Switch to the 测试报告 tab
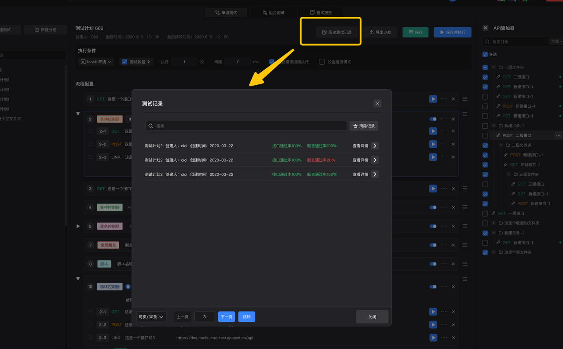Image resolution: width=563 pixels, height=349 pixels. pyautogui.click(x=321, y=13)
